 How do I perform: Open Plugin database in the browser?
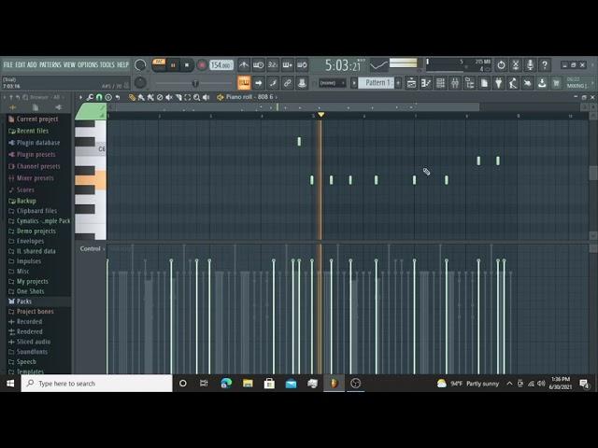(x=38, y=143)
